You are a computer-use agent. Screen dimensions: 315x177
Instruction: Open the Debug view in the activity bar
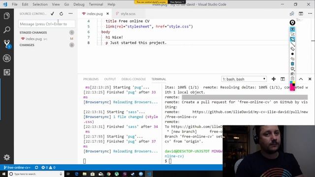(6, 58)
